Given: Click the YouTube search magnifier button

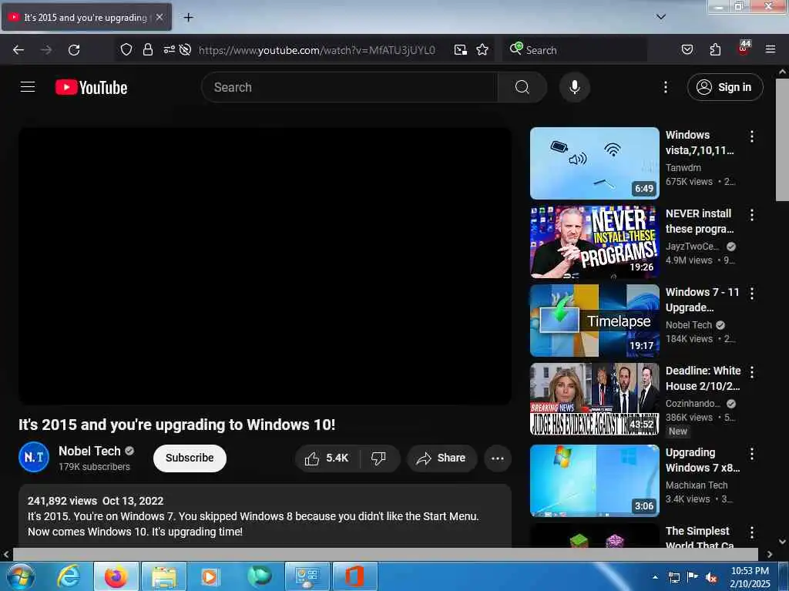Looking at the screenshot, I should coord(522,87).
